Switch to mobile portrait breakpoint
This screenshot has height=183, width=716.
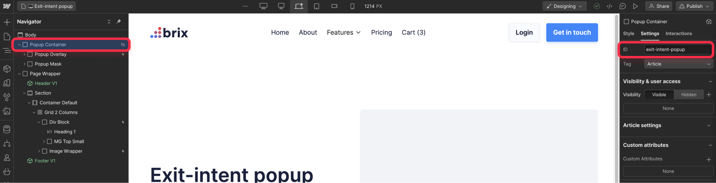click(x=352, y=6)
